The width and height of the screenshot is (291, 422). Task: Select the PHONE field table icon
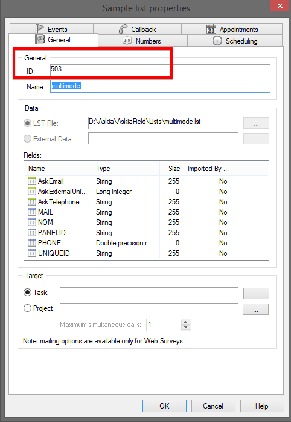pos(32,243)
